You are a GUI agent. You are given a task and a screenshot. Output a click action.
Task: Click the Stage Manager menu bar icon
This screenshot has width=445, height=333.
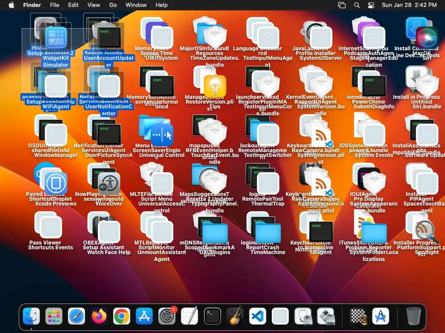[x=342, y=5]
